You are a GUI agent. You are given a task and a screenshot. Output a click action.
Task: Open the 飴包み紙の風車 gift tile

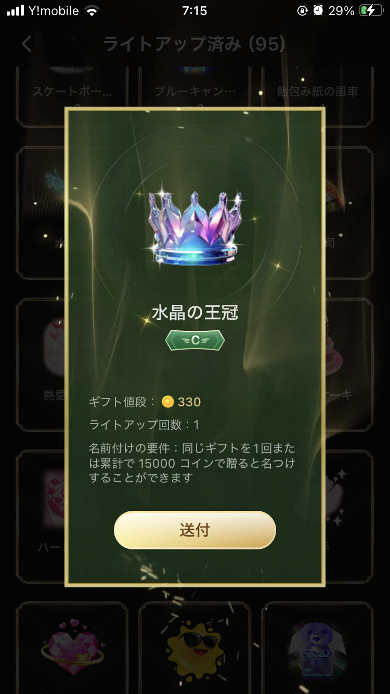pyautogui.click(x=318, y=97)
